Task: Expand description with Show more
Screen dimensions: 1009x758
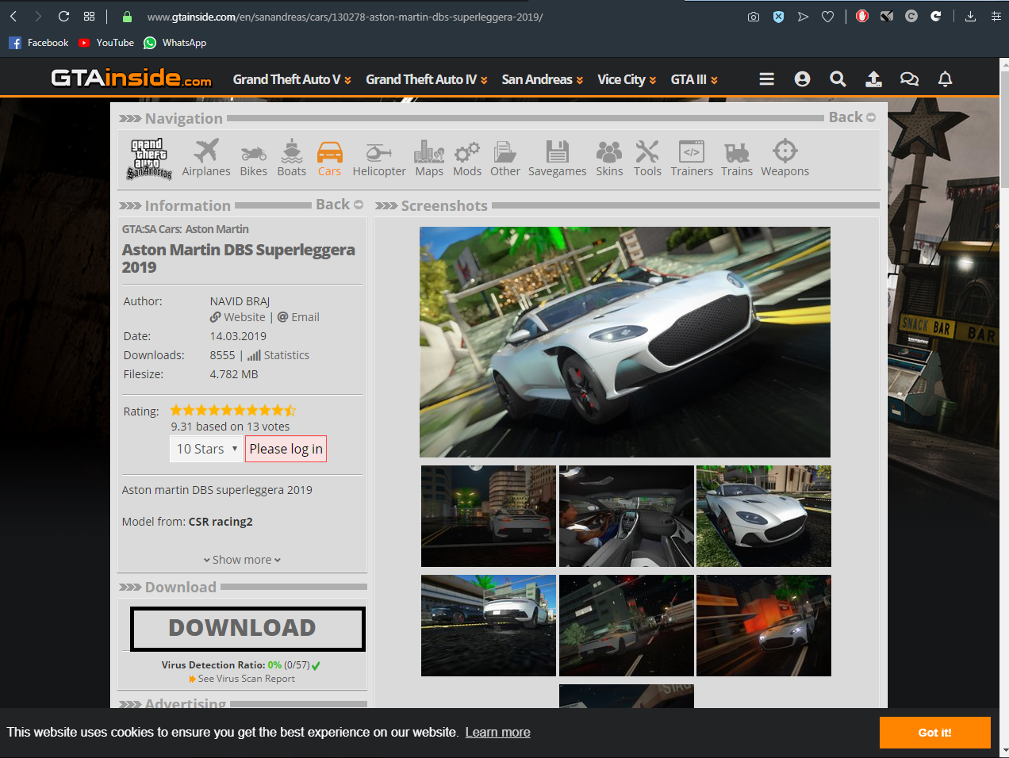Action: pyautogui.click(x=242, y=560)
